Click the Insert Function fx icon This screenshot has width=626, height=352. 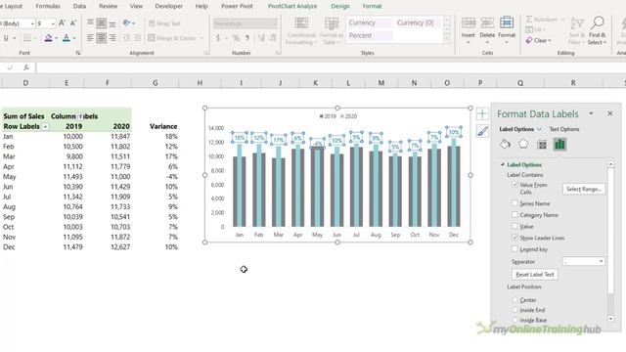click(26, 67)
